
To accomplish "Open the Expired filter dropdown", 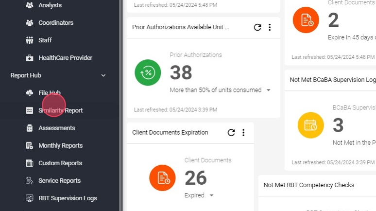I will click(211, 195).
